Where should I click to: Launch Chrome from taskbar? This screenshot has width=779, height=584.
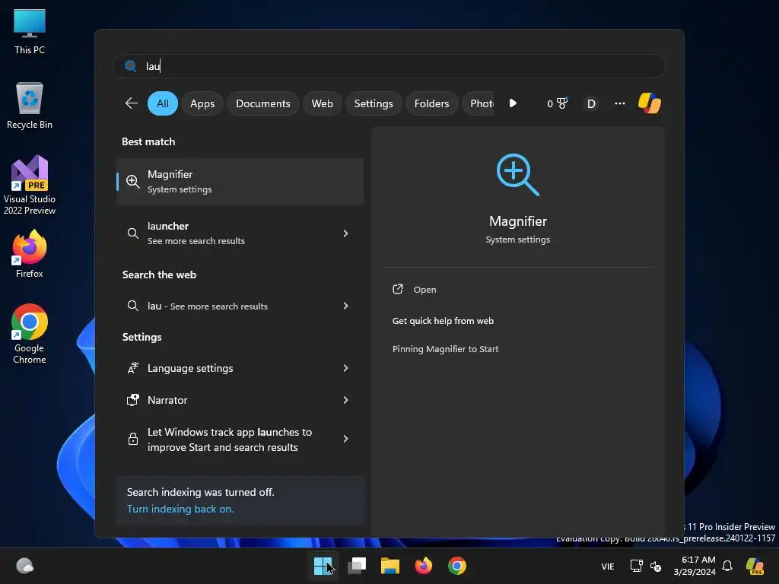[x=457, y=566]
